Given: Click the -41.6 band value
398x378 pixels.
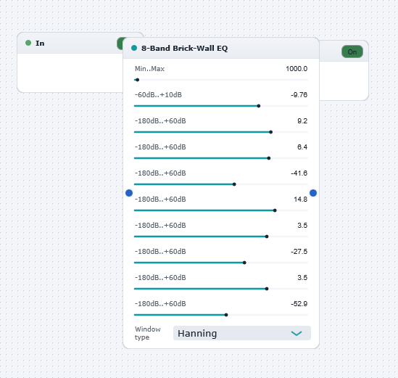Looking at the screenshot, I should pos(299,173).
